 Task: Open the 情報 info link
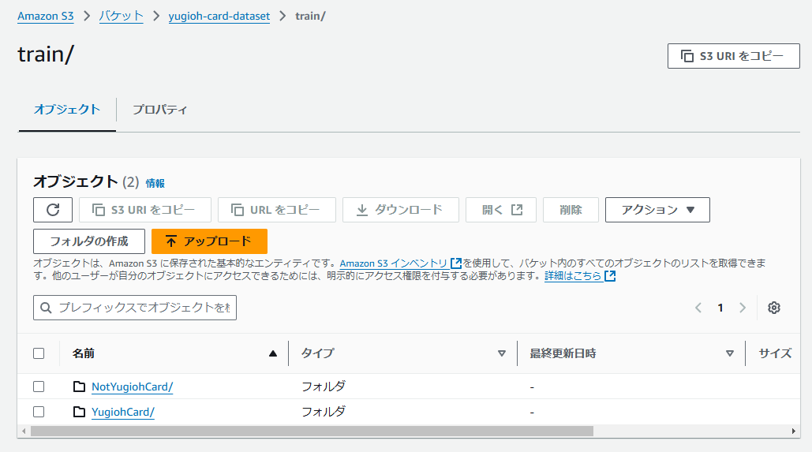(155, 183)
